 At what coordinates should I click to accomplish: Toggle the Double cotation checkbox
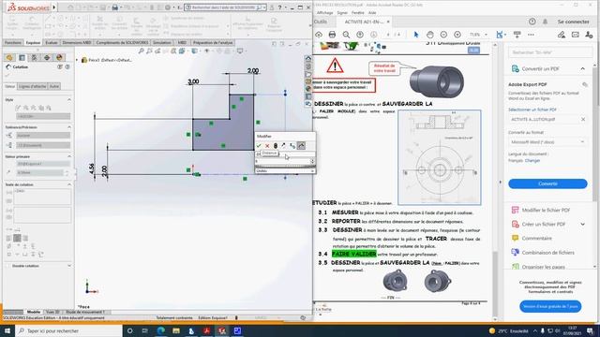click(x=8, y=266)
